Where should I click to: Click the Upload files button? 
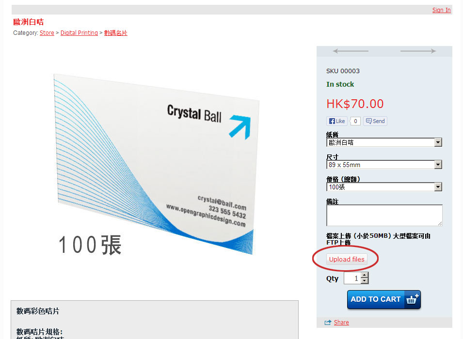click(347, 259)
